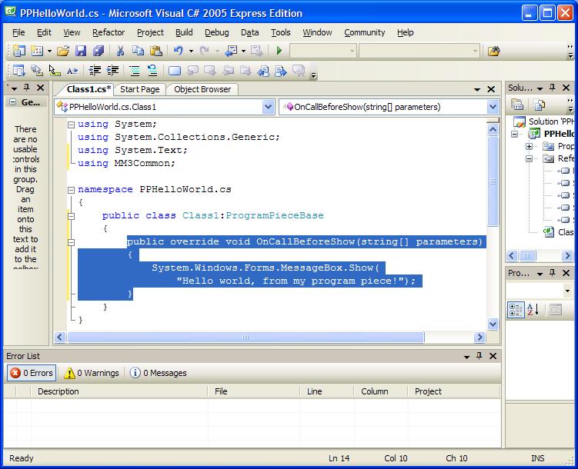Image resolution: width=578 pixels, height=469 pixels.
Task: Click the Decrease Line Indent icon
Action: coord(95,70)
